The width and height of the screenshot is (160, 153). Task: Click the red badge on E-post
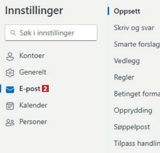(x=45, y=88)
